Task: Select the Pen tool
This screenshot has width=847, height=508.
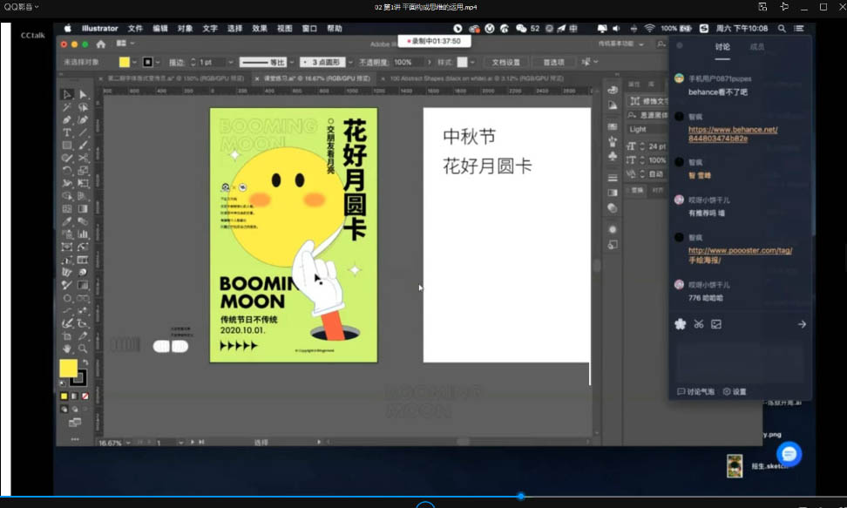Action: (x=67, y=120)
